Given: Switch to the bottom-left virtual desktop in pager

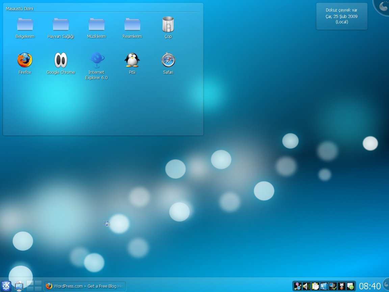Looking at the screenshot, I should click(x=30, y=289).
